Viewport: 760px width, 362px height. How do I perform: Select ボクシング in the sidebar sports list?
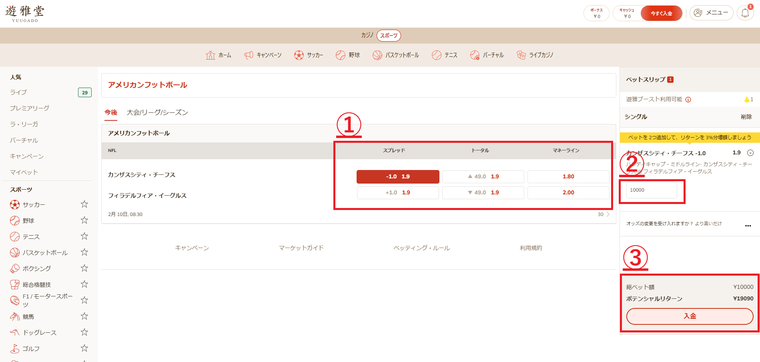tap(30, 268)
